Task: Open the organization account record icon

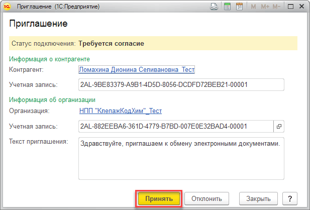Action: (x=279, y=126)
